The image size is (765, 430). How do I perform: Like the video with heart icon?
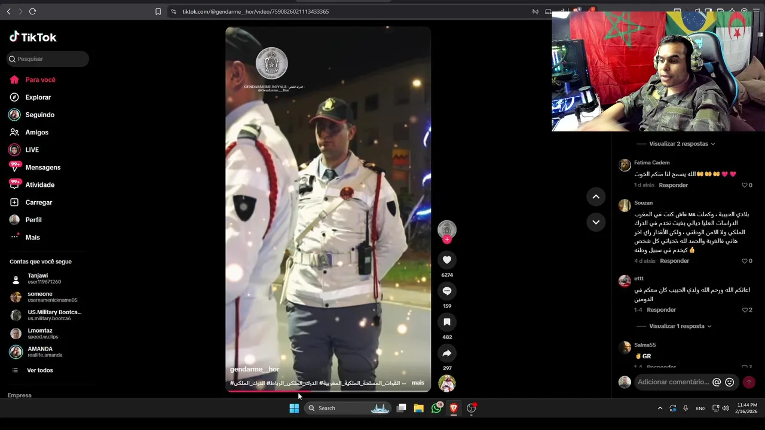[447, 260]
